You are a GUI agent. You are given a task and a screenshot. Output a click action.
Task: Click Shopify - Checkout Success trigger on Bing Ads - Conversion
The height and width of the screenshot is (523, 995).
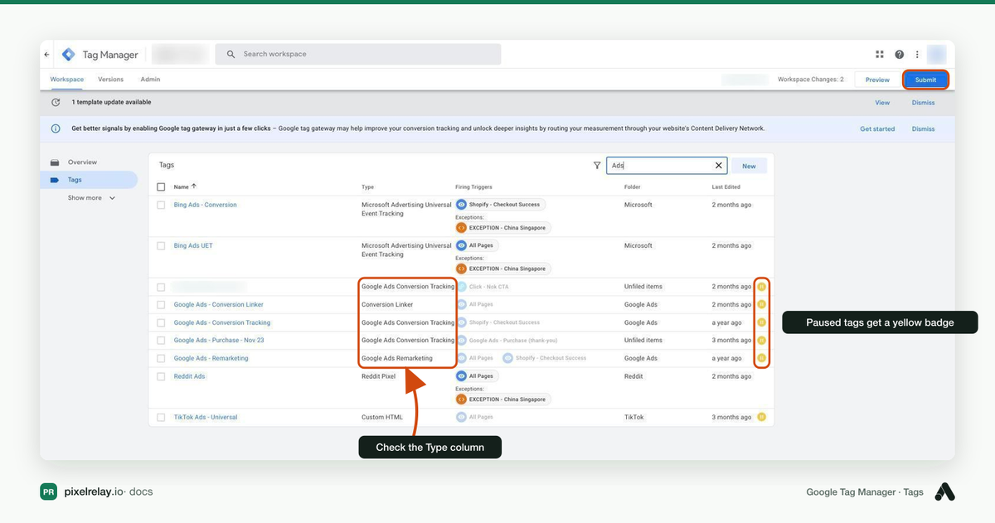click(x=501, y=205)
